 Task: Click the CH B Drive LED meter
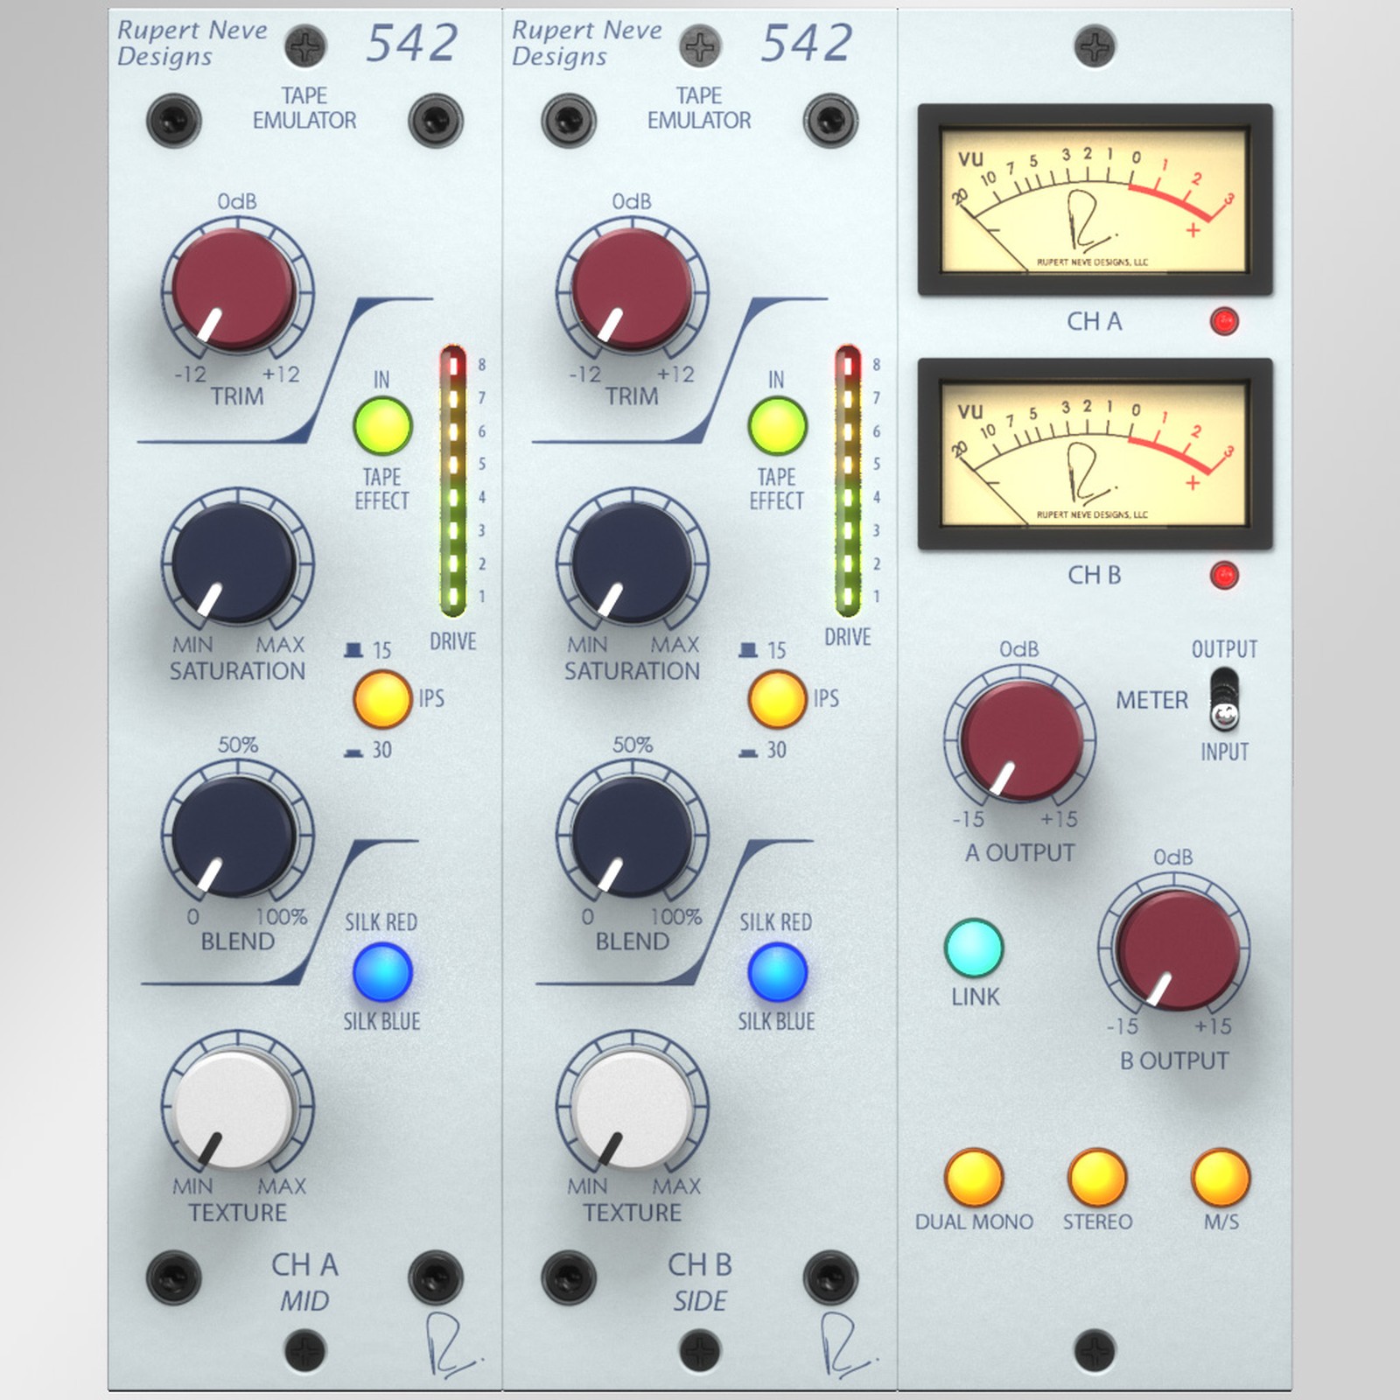[848, 480]
